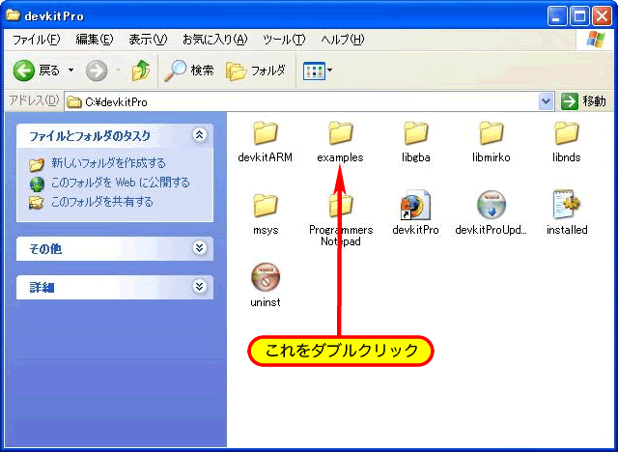Viewport: 618px width, 452px height.
Task: Open the view mode icon menu
Action: click(x=318, y=71)
